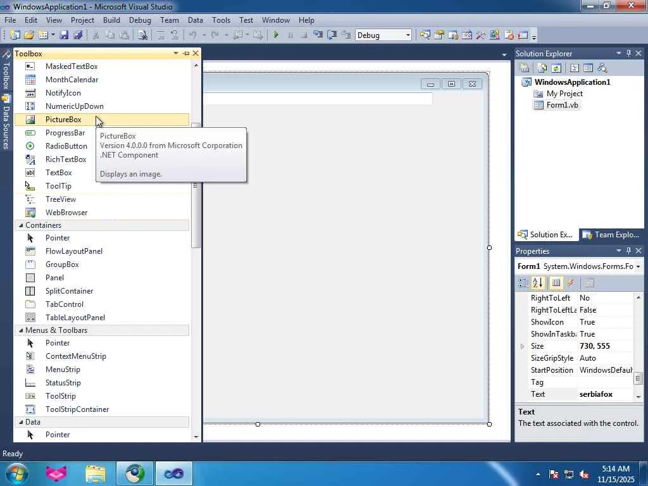The image size is (648, 486).
Task: Click the Properties grid scroll up arrow
Action: coord(638,297)
